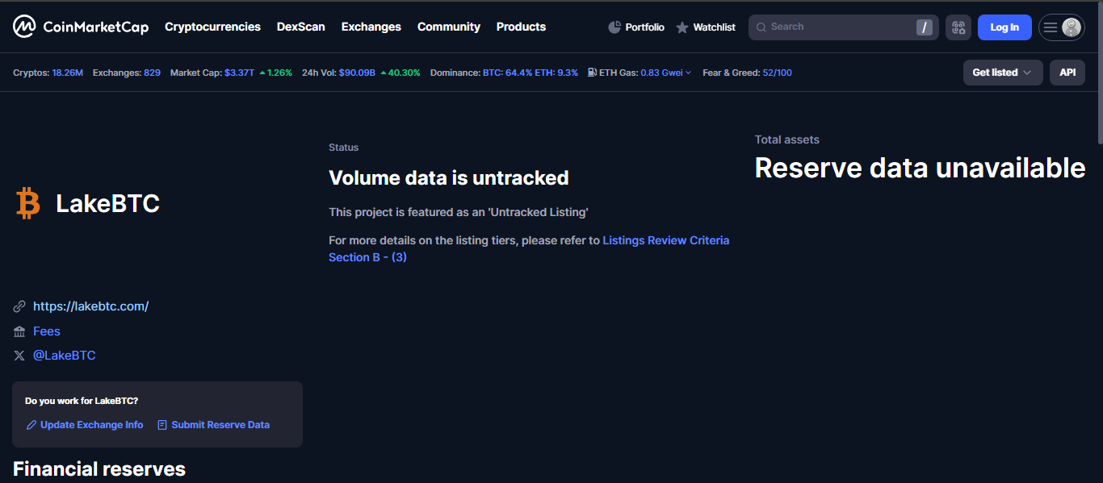Open the hamburger profile menu

pyautogui.click(x=1051, y=27)
